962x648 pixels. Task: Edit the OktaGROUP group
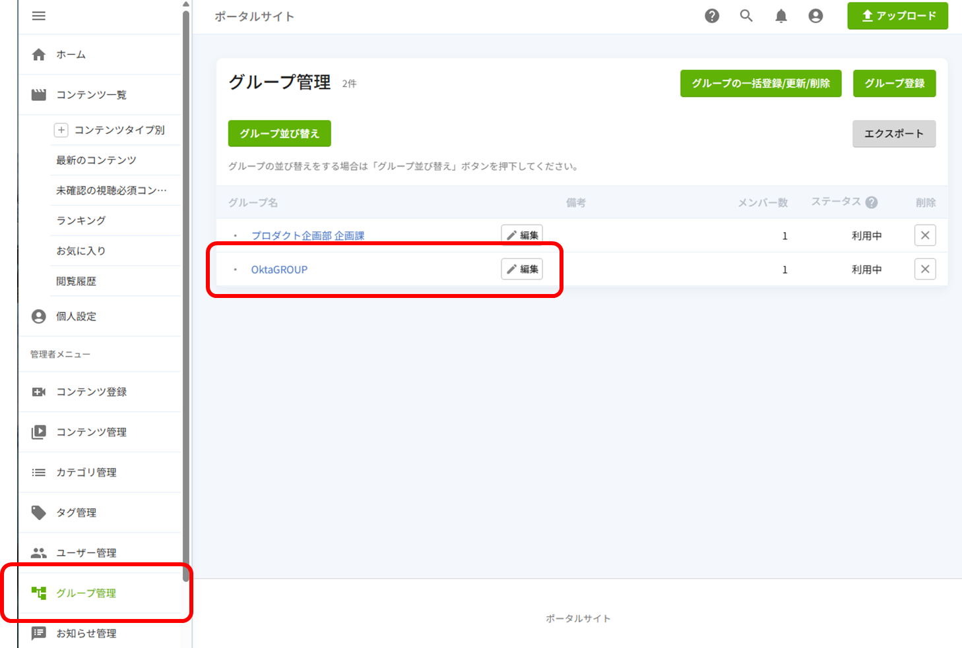522,269
